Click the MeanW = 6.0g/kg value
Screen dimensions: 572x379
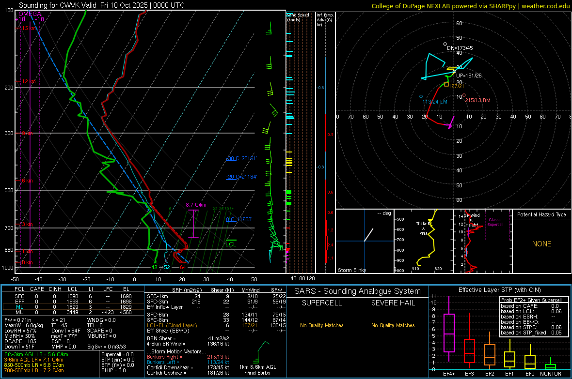coord(23,325)
